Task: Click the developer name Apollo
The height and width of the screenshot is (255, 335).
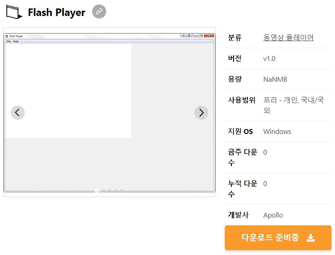Action: (x=273, y=215)
